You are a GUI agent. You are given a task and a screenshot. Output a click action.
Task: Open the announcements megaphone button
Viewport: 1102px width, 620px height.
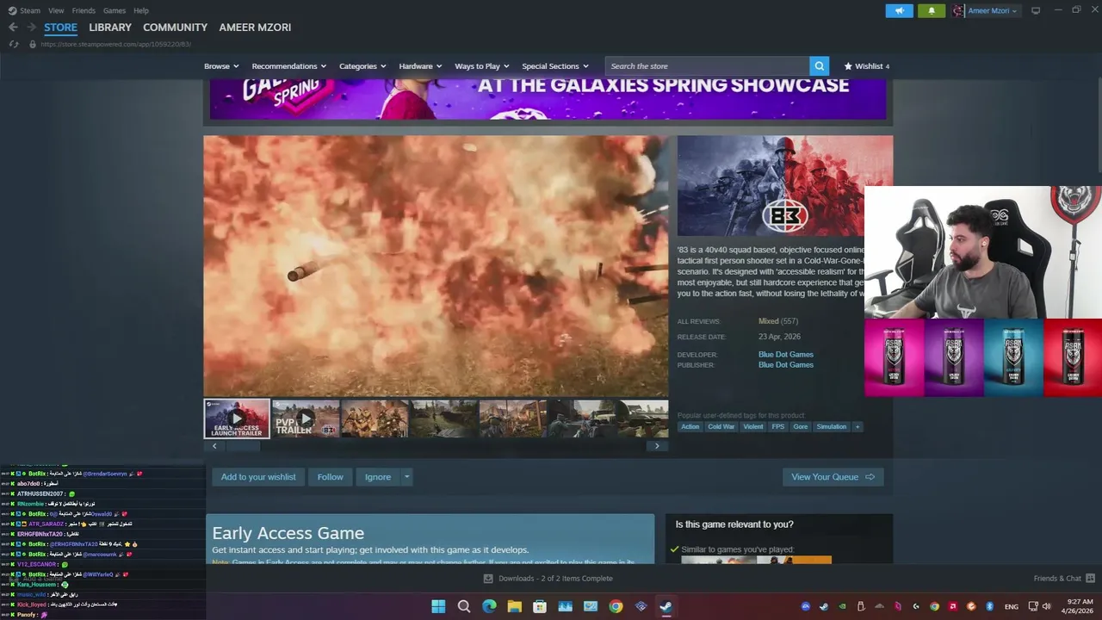click(899, 10)
